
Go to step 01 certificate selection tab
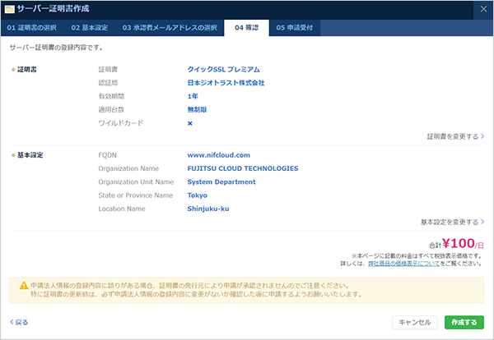tap(32, 28)
